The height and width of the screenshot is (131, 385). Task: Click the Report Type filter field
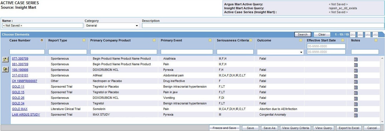[x=67, y=52]
